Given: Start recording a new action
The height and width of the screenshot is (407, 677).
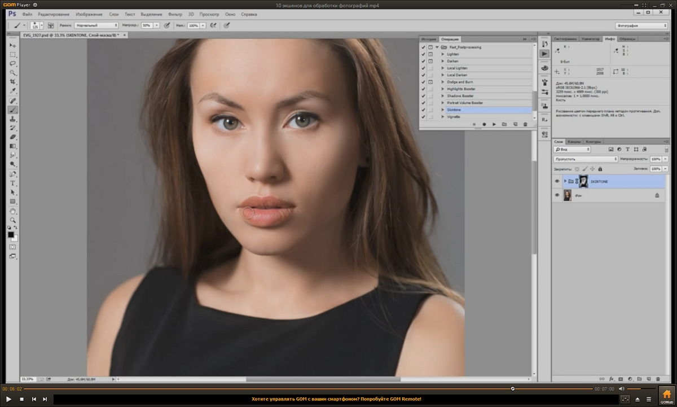Looking at the screenshot, I should pos(484,124).
